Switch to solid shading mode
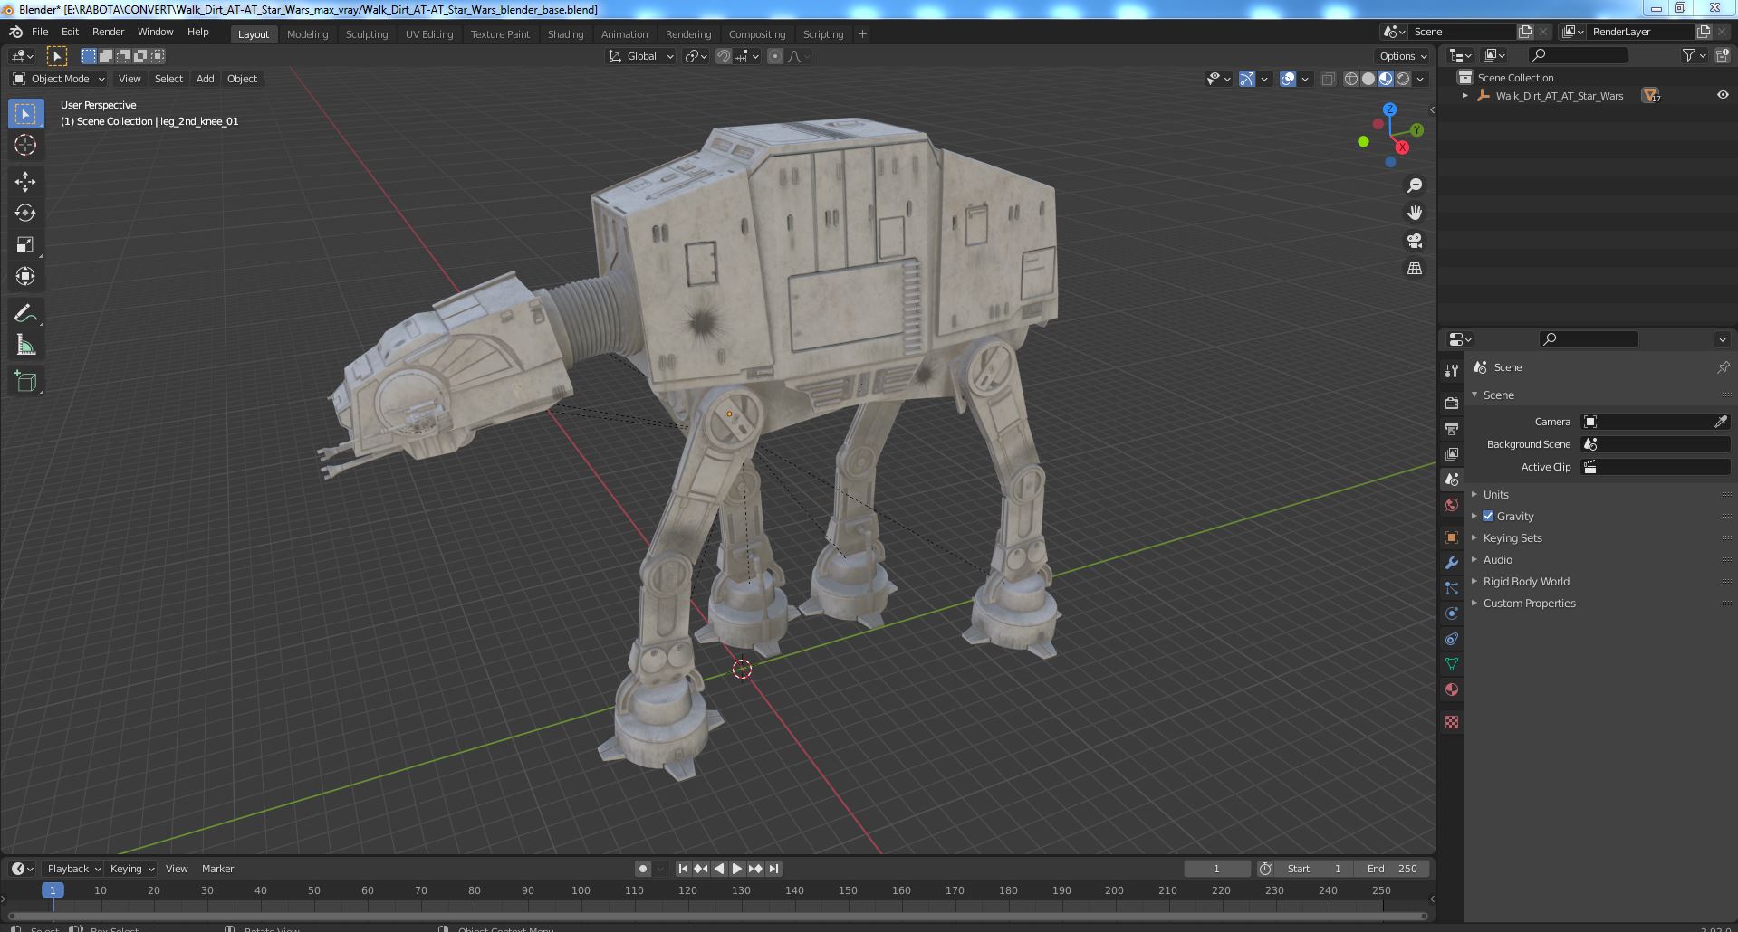The image size is (1738, 932). tap(1368, 79)
